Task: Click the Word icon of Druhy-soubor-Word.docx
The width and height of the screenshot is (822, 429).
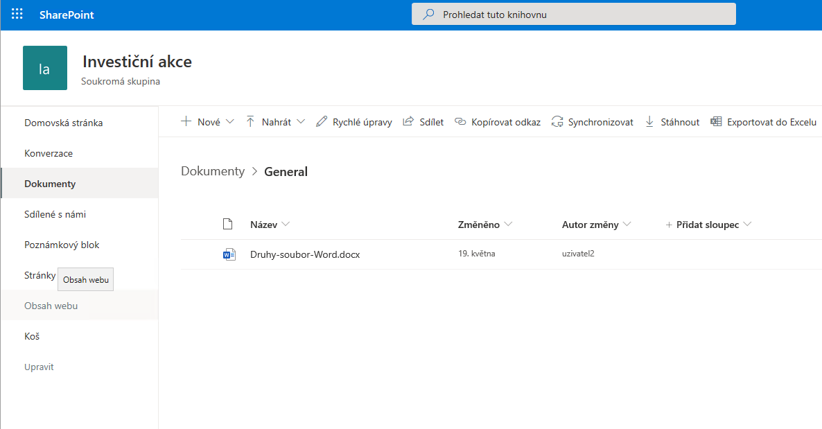Action: tap(229, 254)
